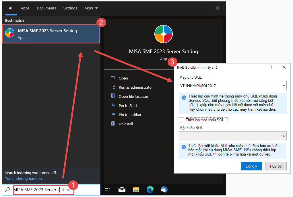Toggle SQL password visibility eye icon
This screenshot has width=293, height=197.
click(283, 136)
